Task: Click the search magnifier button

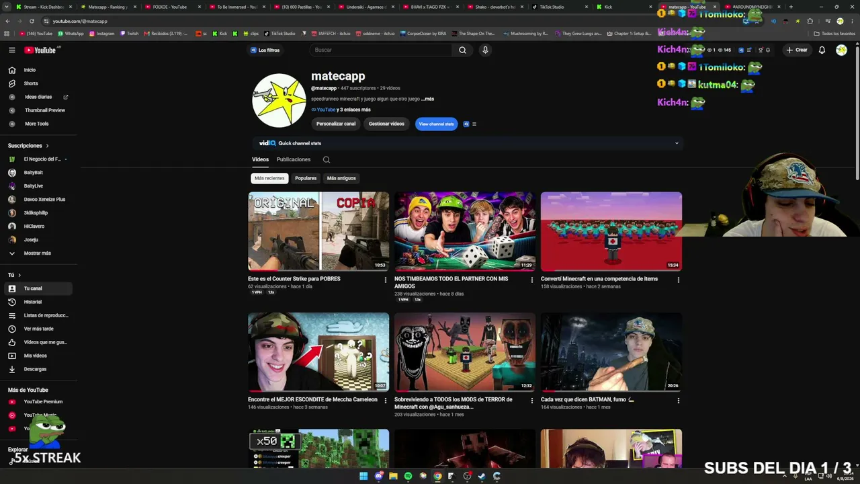Action: pyautogui.click(x=462, y=50)
